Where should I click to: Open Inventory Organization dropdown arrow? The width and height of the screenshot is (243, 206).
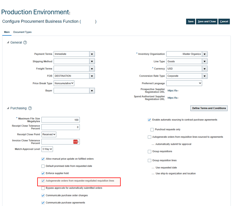point(205,54)
